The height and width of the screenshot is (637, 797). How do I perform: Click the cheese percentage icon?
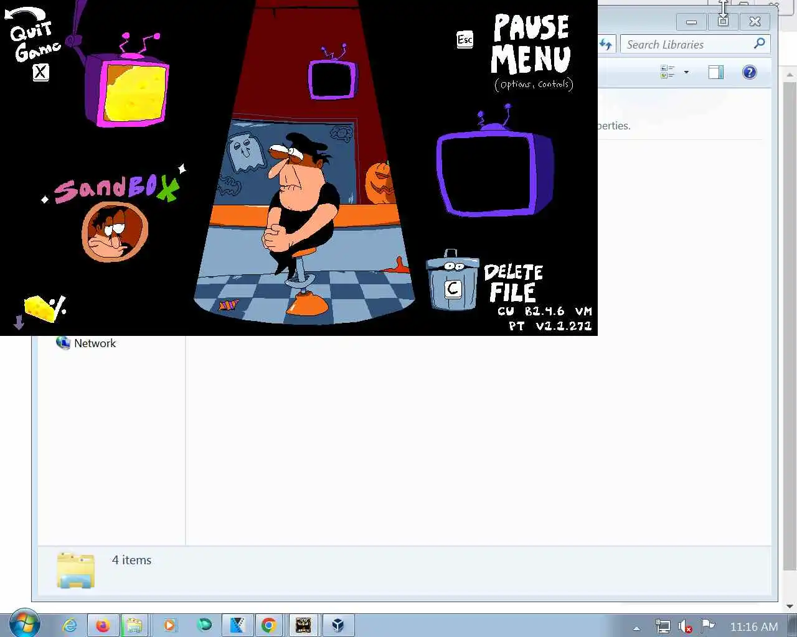point(45,309)
